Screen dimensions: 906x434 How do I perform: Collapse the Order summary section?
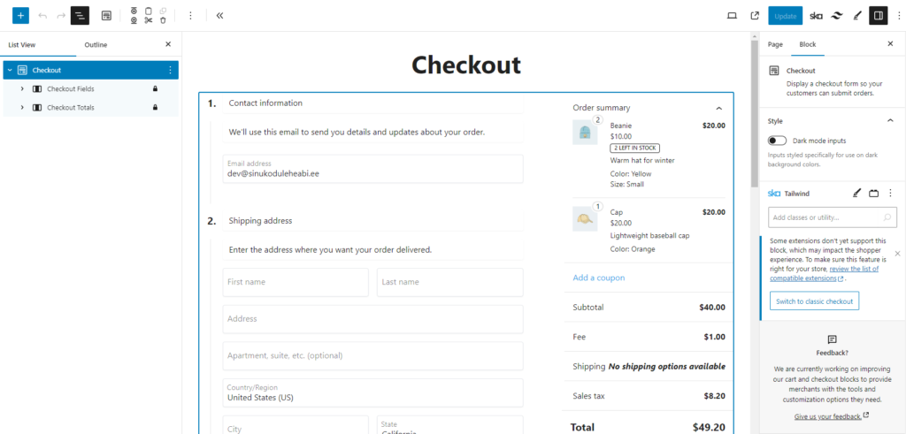718,108
